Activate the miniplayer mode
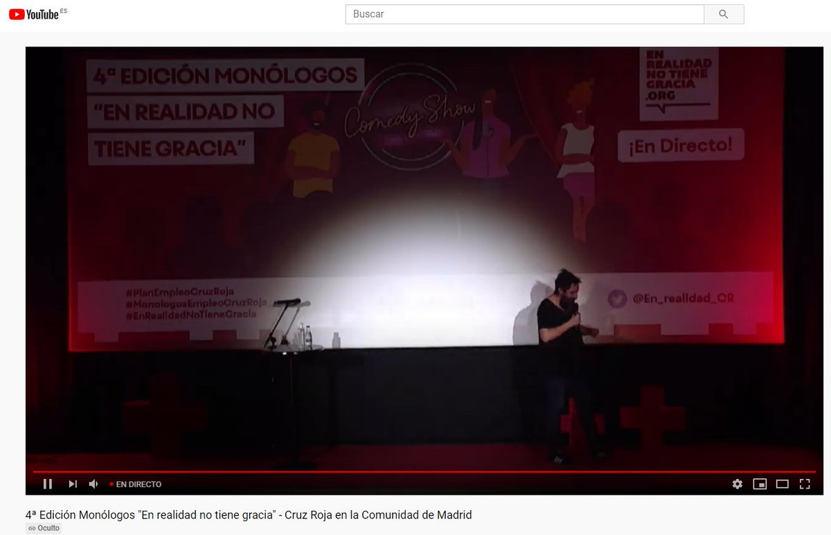The width and height of the screenshot is (831, 535). coord(760,484)
